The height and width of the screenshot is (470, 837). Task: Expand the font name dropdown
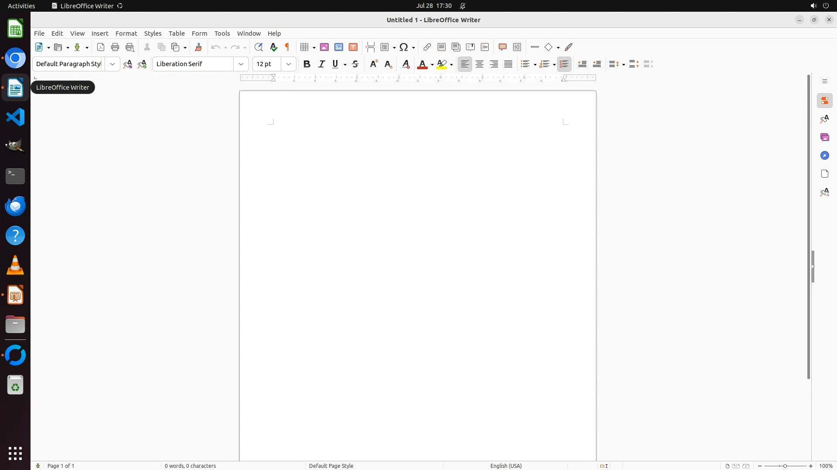241,64
